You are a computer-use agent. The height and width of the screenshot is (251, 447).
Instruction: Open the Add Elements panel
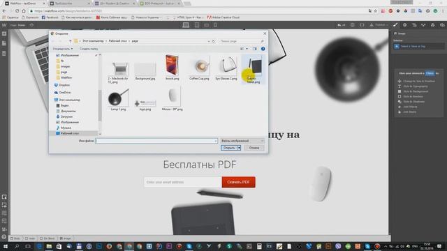pyautogui.click(x=4, y=34)
